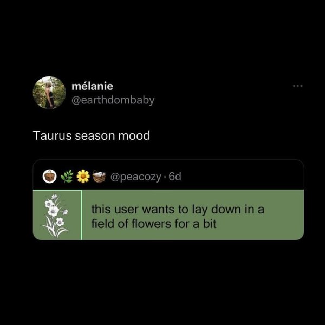Click the line 'field of flowers for a bit'
Screen dimensions: 325x325
point(154,224)
